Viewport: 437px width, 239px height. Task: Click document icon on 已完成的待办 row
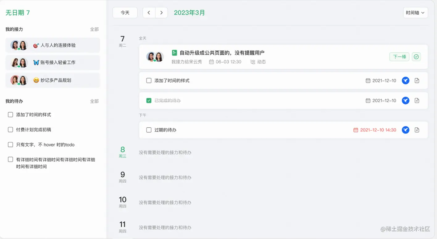[x=417, y=101]
